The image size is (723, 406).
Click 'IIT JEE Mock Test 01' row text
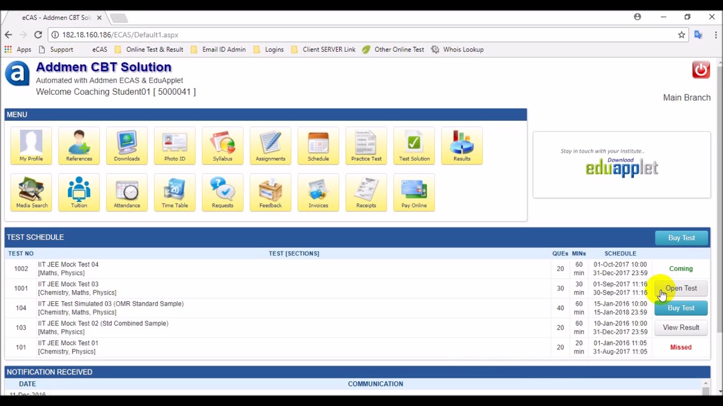click(68, 343)
